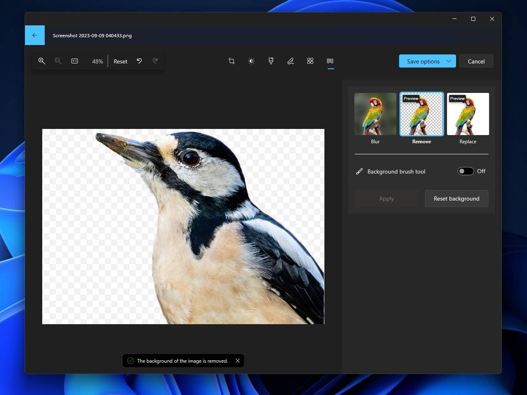Viewport: 527px width, 395px height.
Task: Undo the background removal
Action: (139, 61)
